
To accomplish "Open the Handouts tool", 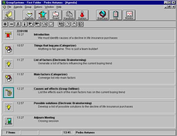I will point(69,15).
